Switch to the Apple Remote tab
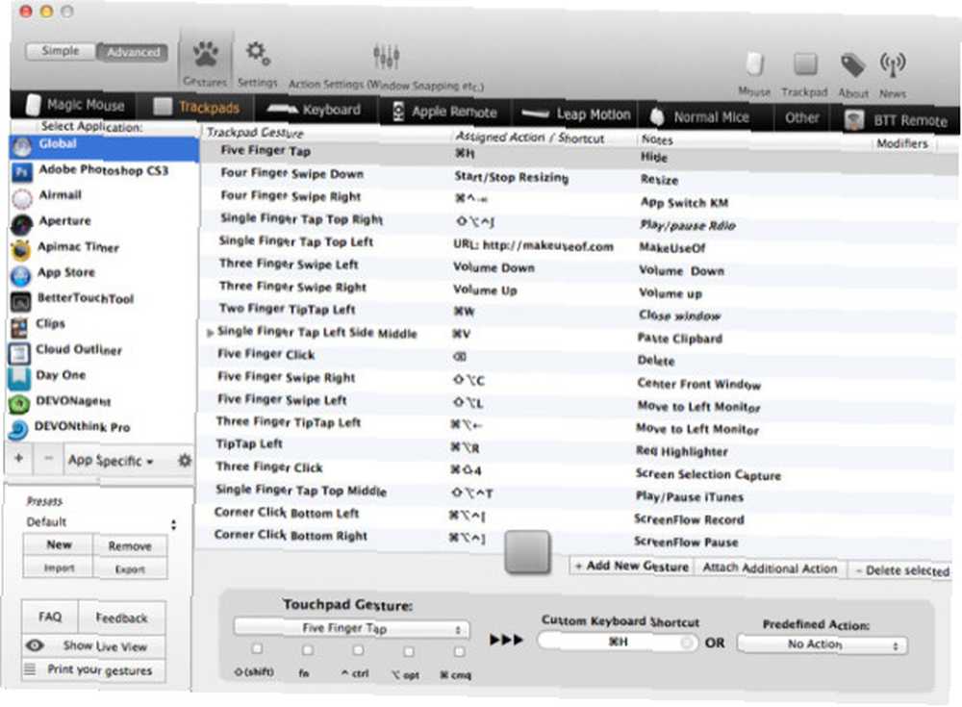Screen dimensions: 962x707 tap(444, 112)
